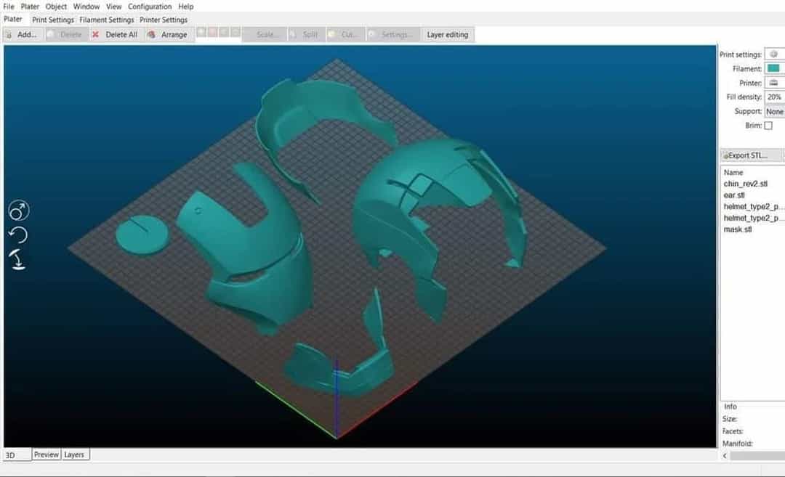Click the greyed Delete toolbar button
This screenshot has height=477, width=785.
point(67,35)
